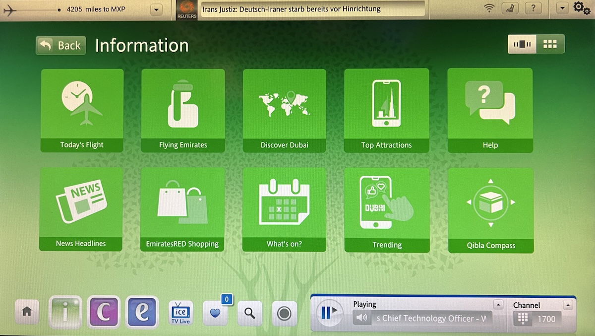
Task: Open the News Headlines newspaper tile
Action: coord(81,209)
